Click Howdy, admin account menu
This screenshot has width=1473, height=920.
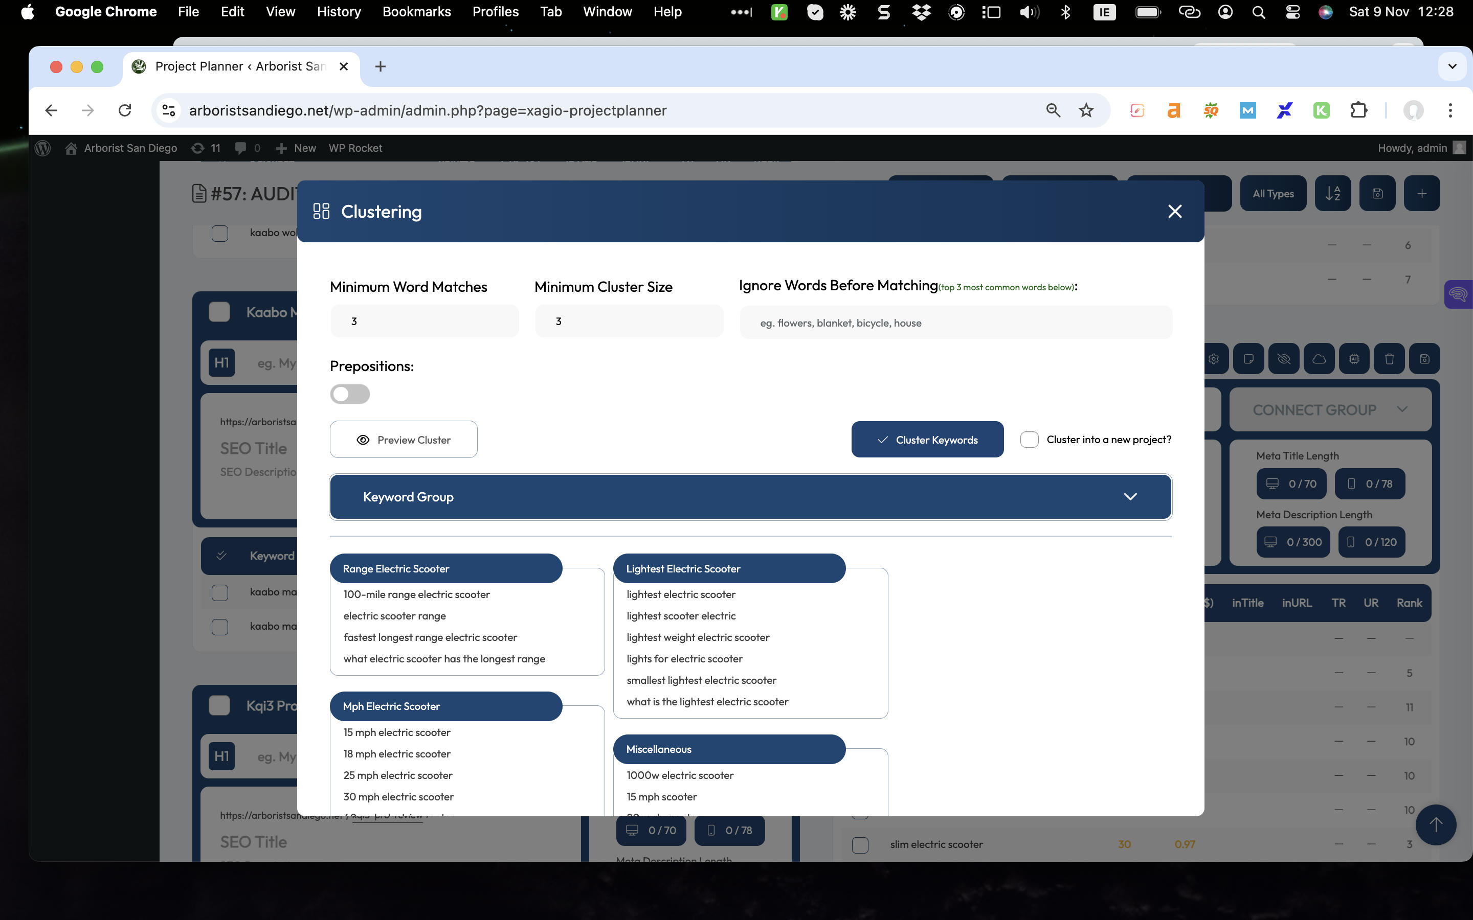coord(1421,148)
